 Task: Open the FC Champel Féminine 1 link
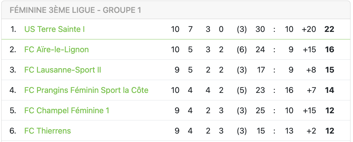pyautogui.click(x=67, y=111)
